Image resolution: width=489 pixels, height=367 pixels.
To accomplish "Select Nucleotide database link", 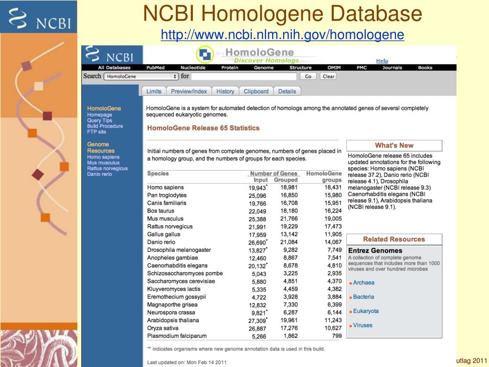I will coord(193,68).
